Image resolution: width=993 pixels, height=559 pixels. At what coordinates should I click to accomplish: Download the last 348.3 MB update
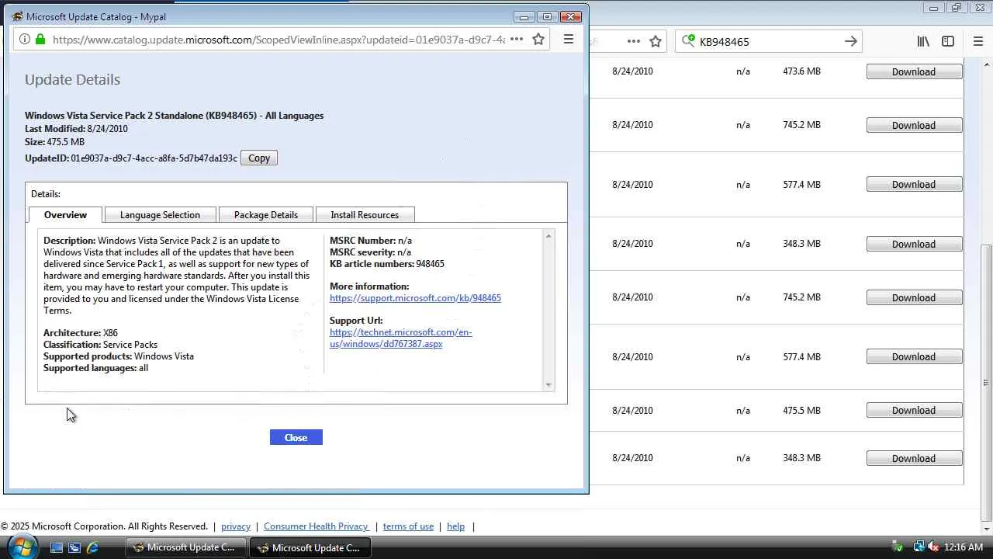[x=914, y=459]
